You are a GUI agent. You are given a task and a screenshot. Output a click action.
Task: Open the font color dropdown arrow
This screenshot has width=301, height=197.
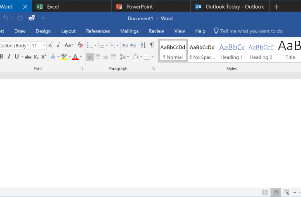81,57
